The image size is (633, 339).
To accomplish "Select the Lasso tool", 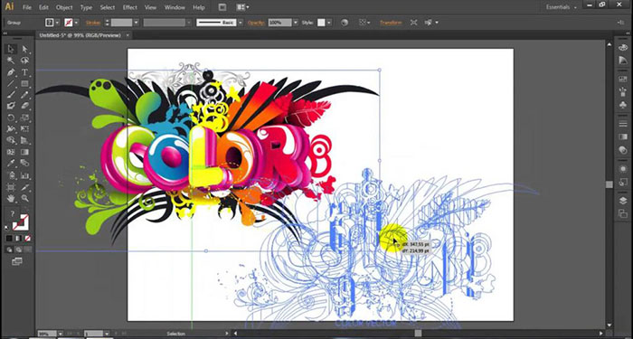I will pos(25,61).
